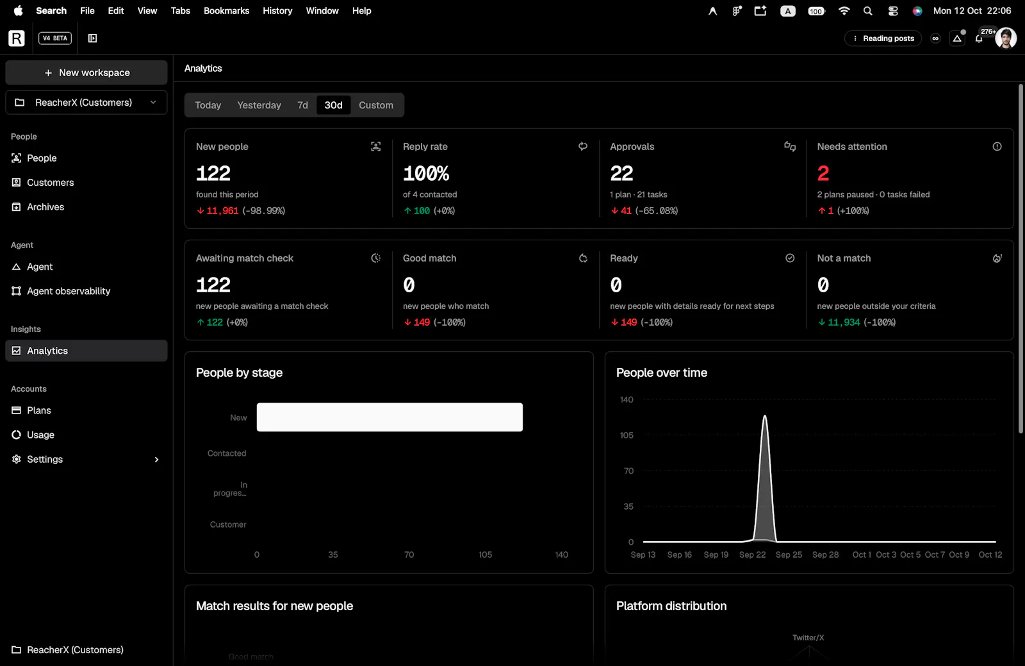Open the Bookmarks menu in menu bar
Image resolution: width=1025 pixels, height=666 pixels.
pyautogui.click(x=226, y=11)
